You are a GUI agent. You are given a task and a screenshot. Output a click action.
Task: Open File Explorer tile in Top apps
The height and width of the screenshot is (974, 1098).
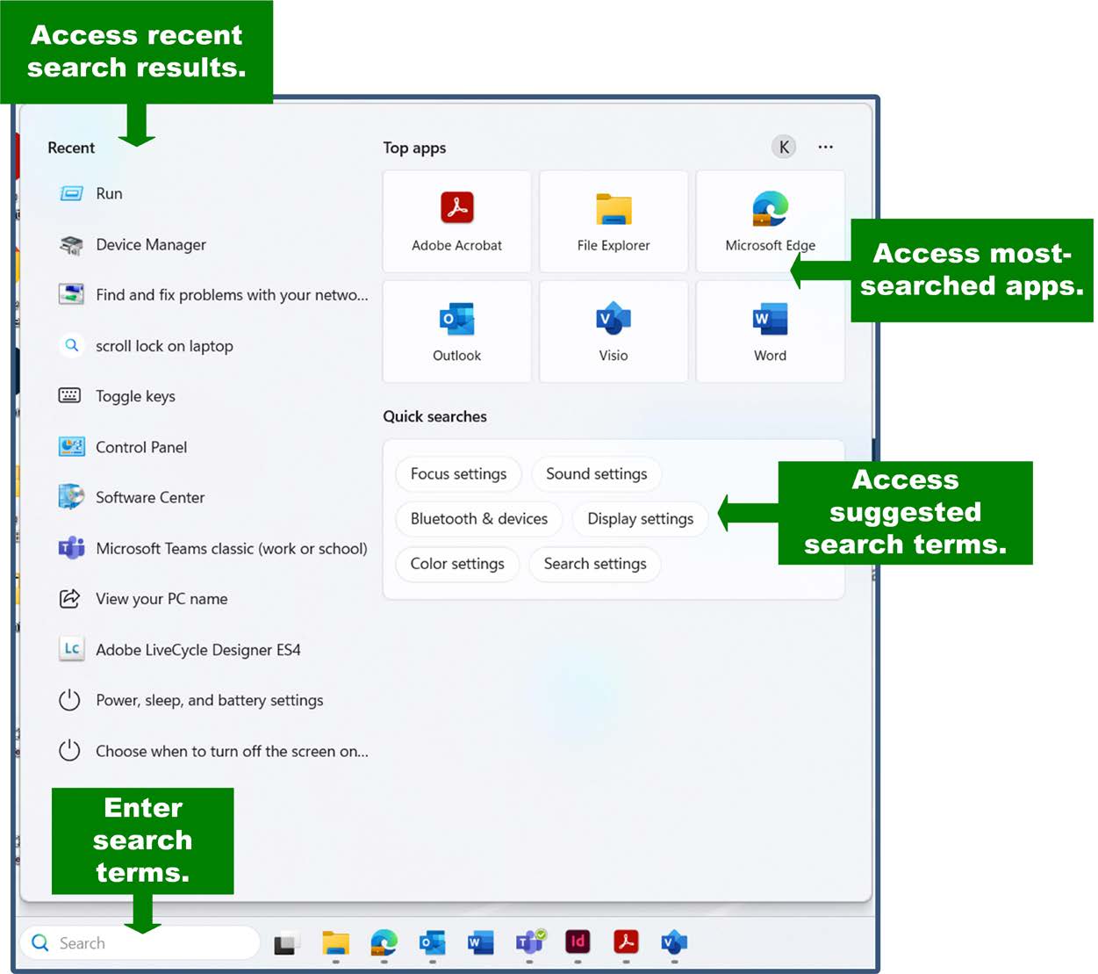pyautogui.click(x=614, y=221)
